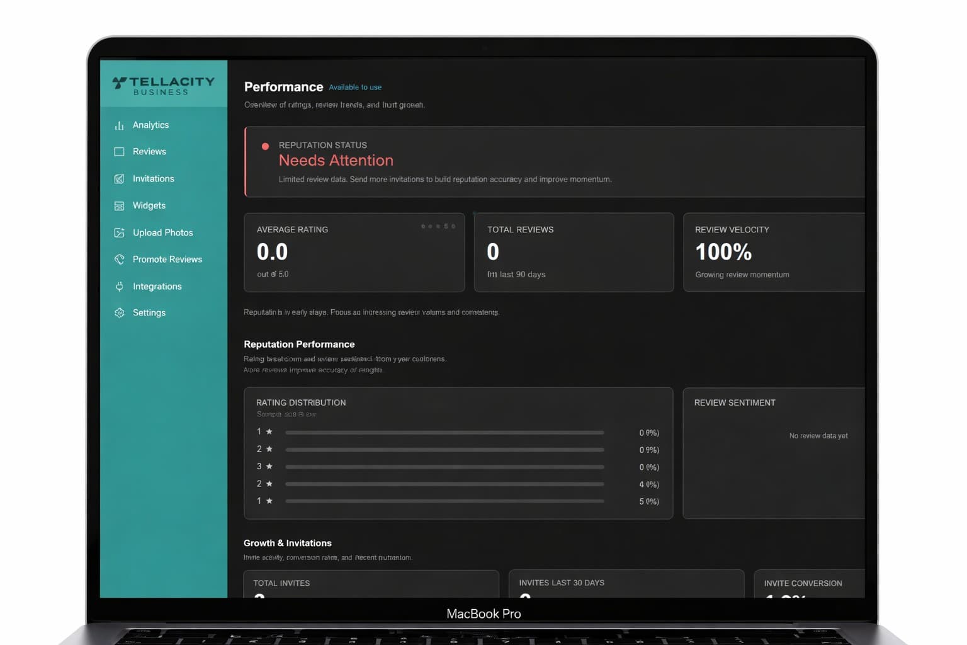
Task: Open the Settings menu label
Action: pos(149,312)
